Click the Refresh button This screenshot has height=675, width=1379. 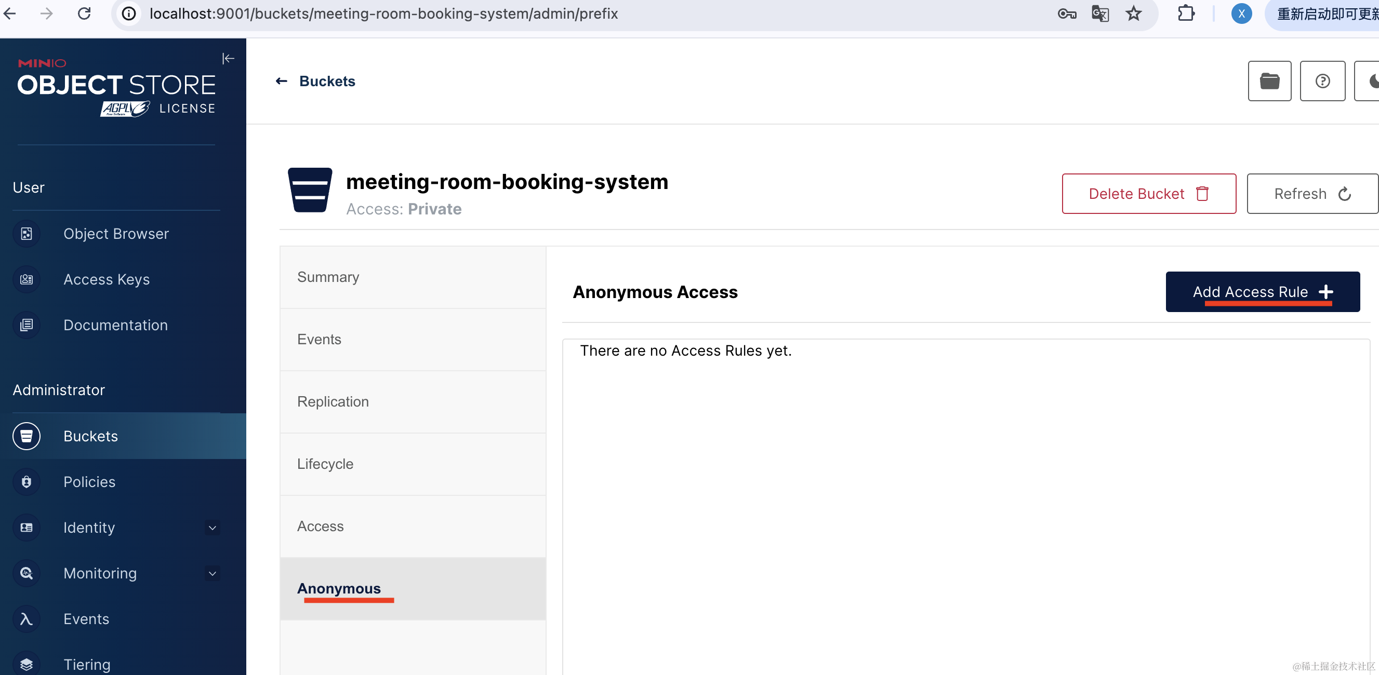(1311, 194)
